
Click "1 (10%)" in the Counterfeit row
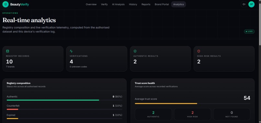point(117,106)
